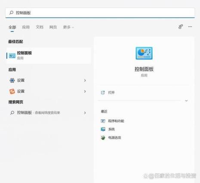
Task: Open 控制面板 查看网络搜索结果 web result
Action: click(49, 113)
